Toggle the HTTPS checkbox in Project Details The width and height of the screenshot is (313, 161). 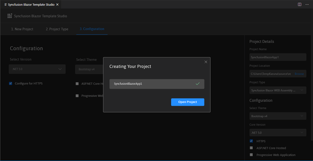(251, 141)
